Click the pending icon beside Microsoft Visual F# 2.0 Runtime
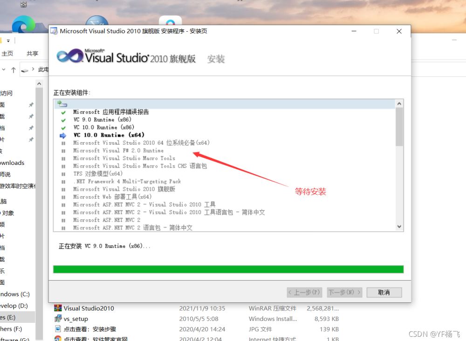 (63, 151)
